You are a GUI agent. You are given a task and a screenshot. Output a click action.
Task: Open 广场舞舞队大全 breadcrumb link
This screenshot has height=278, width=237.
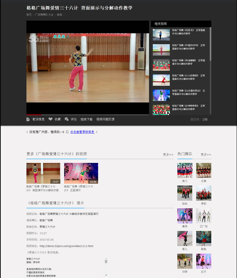44,15
